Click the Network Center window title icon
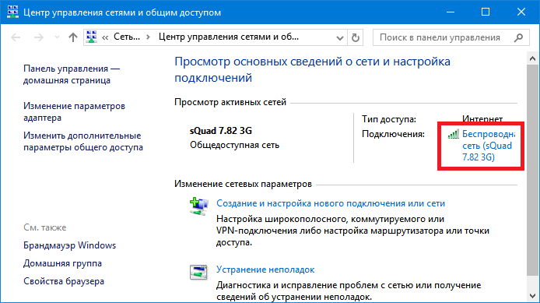This screenshot has height=303, width=540. coord(12,12)
